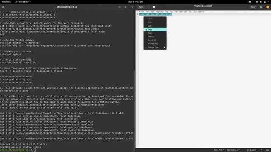This screenshot has width=271, height=152.
Task: Open a new tab in the terminal window
Action: click(3, 7)
